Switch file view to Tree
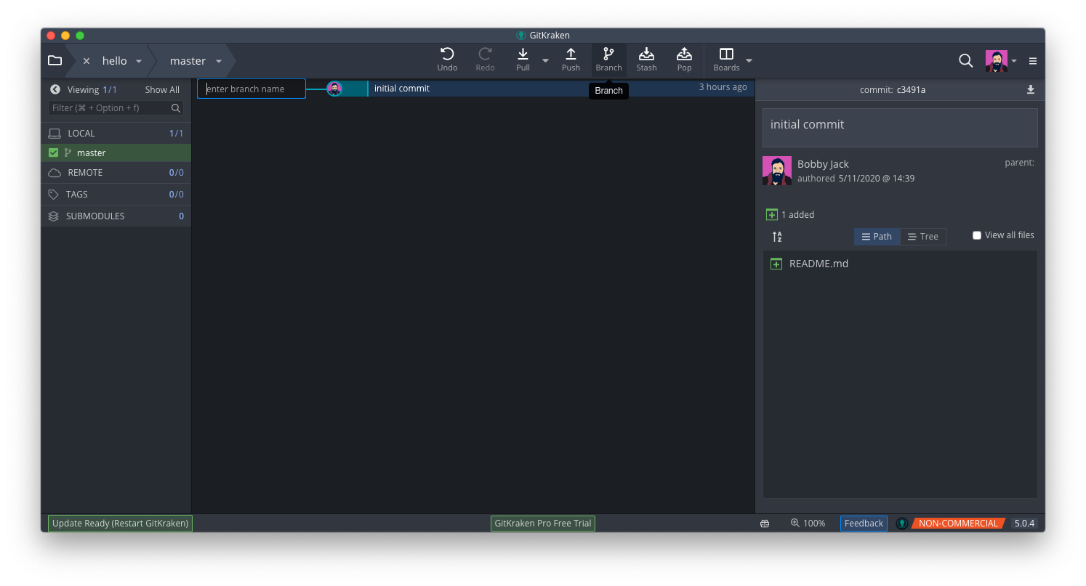 (922, 237)
